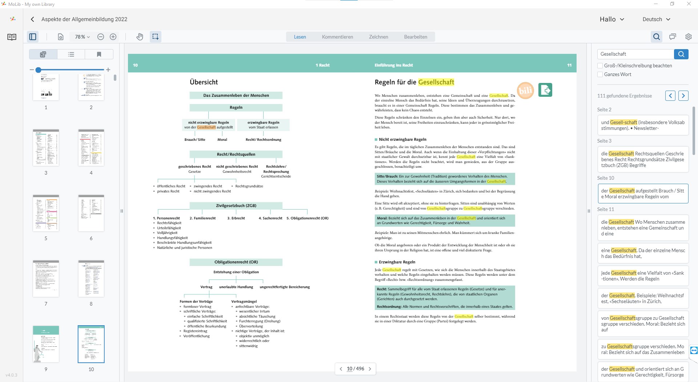Open the Deutsch language dropdown
The width and height of the screenshot is (698, 382).
656,19
